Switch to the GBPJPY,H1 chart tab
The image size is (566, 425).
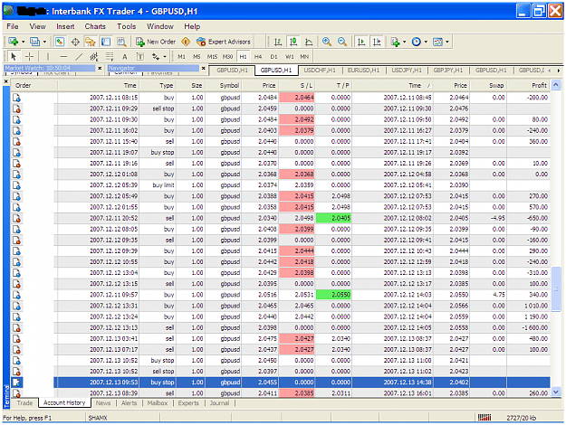448,70
